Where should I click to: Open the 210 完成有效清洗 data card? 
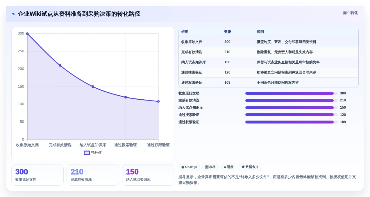tap(93, 175)
